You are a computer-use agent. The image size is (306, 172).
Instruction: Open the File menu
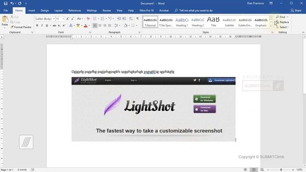pos(6,11)
